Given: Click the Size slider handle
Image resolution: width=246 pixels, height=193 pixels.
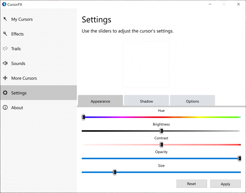Looking at the screenshot, I should click(x=114, y=172).
